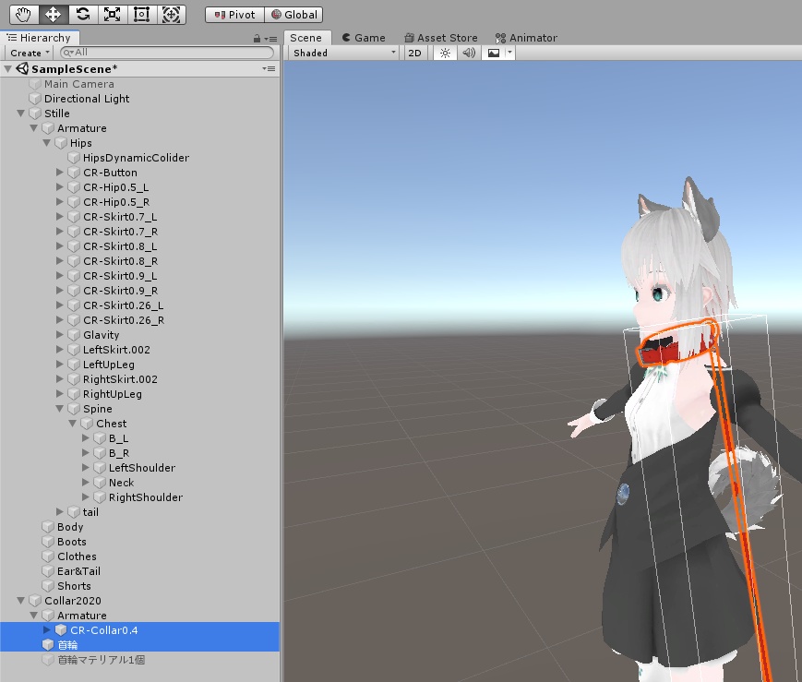Open the Hierarchy panel options menu
This screenshot has height=682, width=802.
[271, 39]
